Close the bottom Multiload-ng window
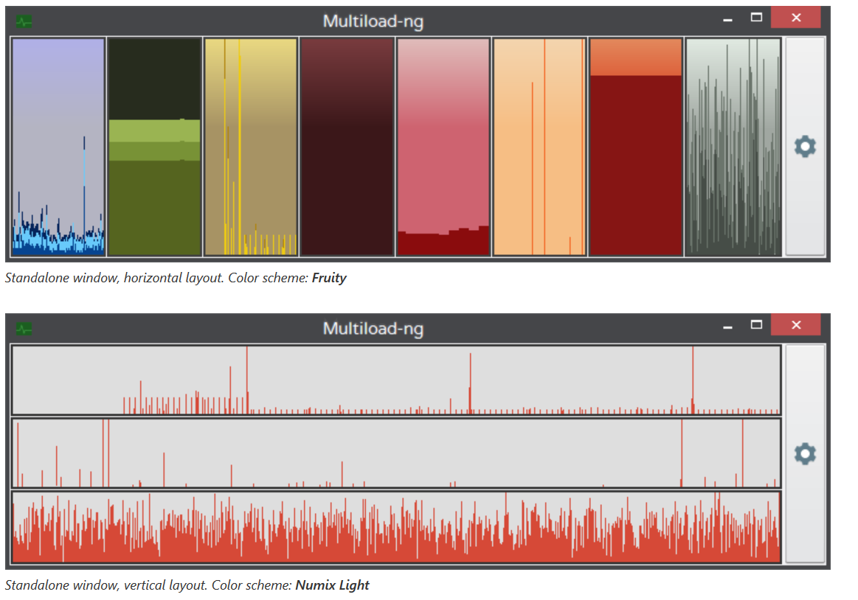The width and height of the screenshot is (858, 600). coord(795,325)
